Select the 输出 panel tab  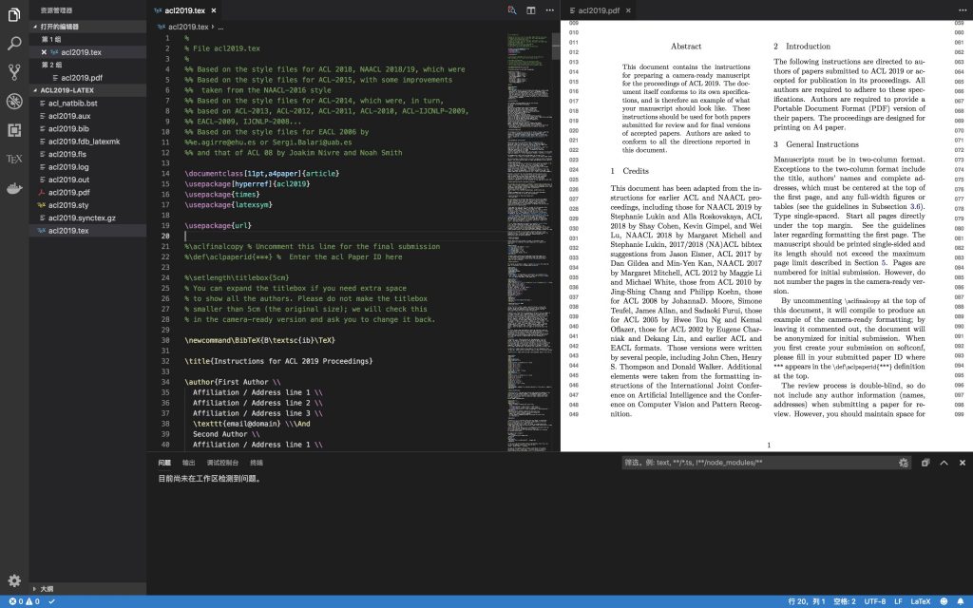189,463
